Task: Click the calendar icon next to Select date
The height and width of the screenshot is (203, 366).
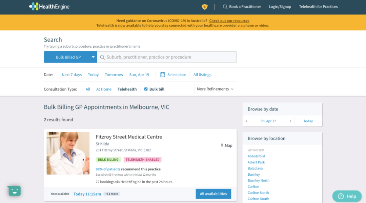Action: 163,75
